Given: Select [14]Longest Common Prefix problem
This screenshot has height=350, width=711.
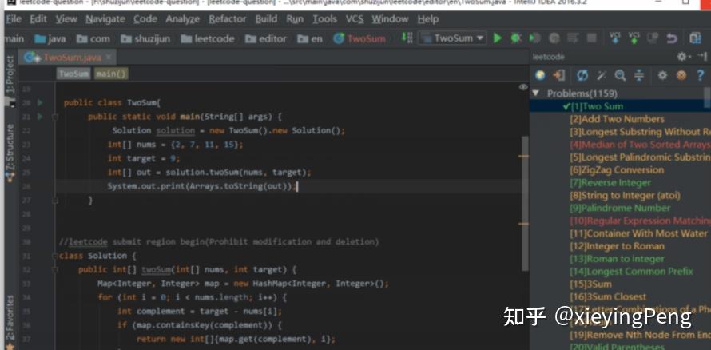Looking at the screenshot, I should (631, 272).
